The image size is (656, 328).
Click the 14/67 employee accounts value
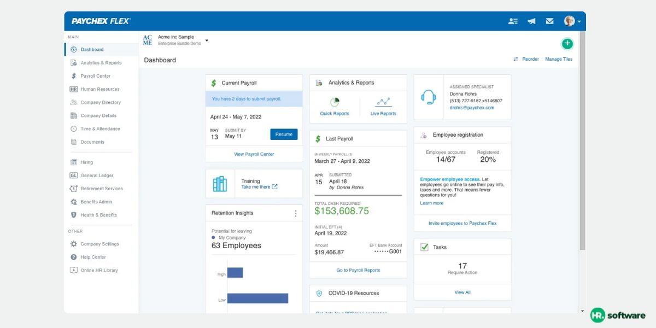tap(446, 160)
